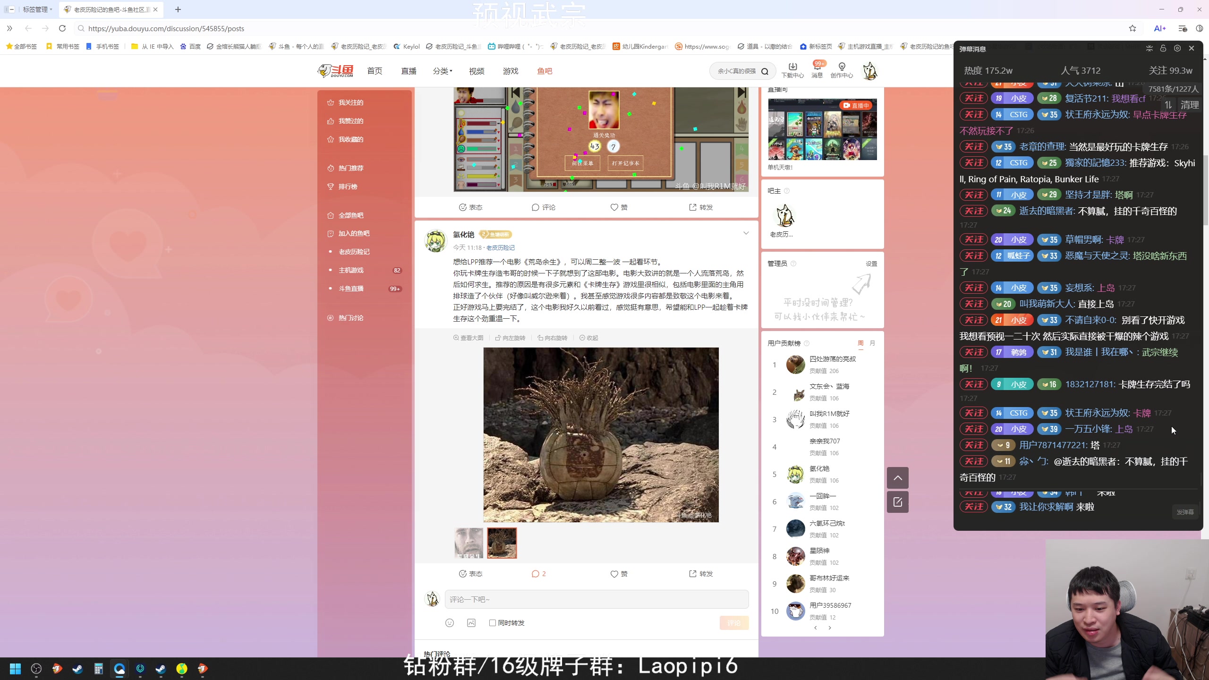Select the 表态 emoji reaction icon on the post
This screenshot has height=680, width=1209.
pyautogui.click(x=470, y=574)
